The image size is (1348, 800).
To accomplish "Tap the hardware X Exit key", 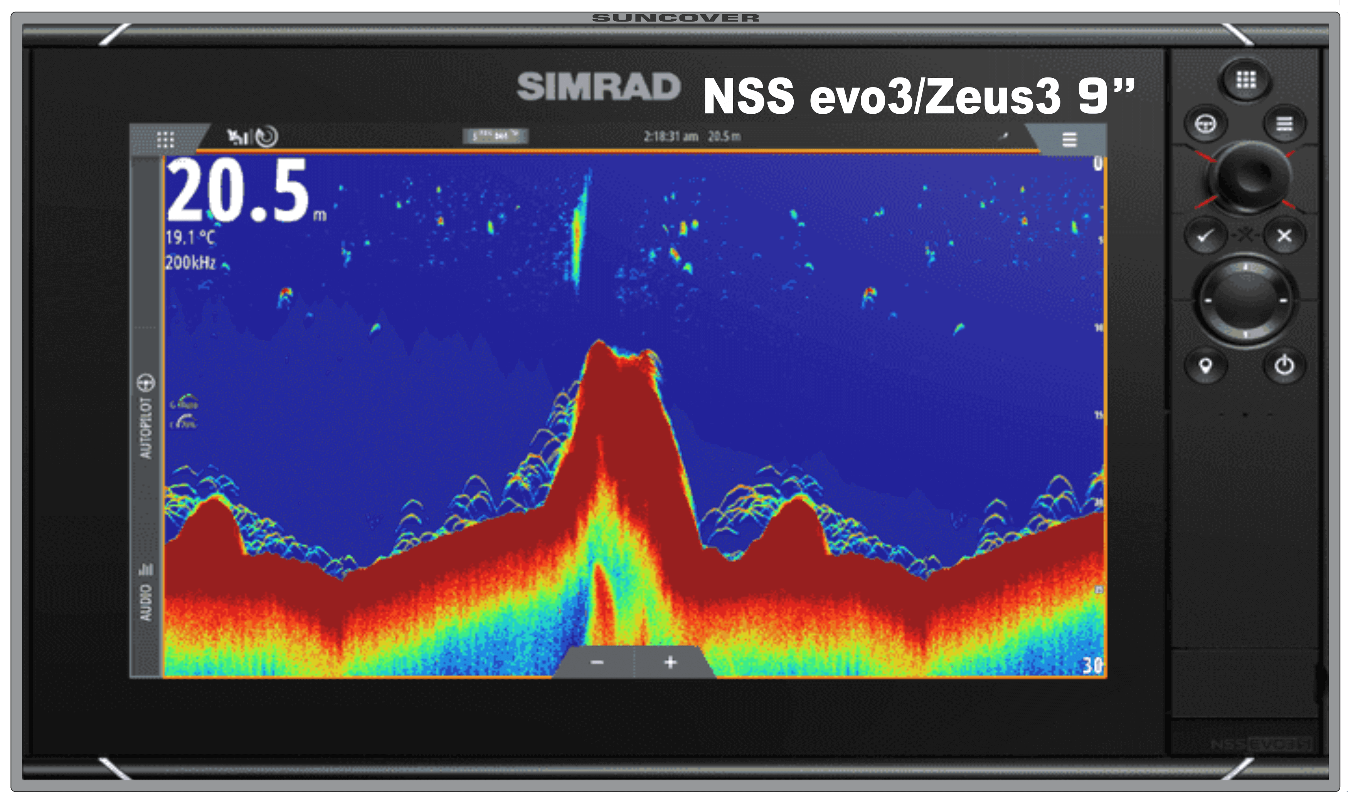I will (1284, 235).
